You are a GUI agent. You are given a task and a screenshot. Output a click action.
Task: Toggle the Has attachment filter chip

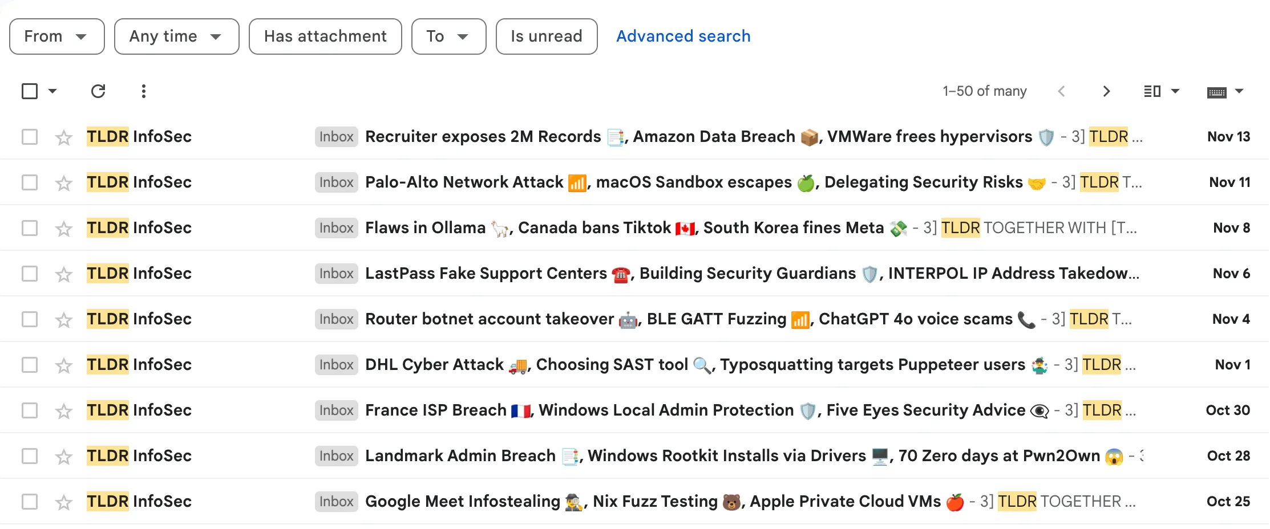click(325, 36)
